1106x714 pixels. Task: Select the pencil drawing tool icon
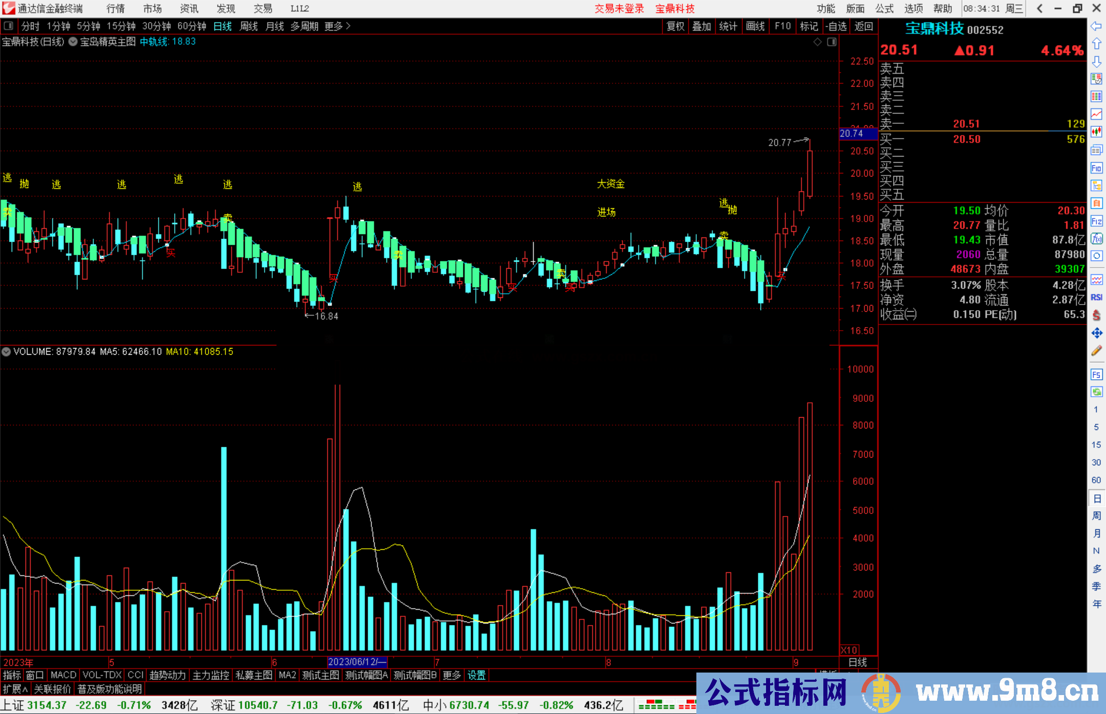click(1096, 351)
